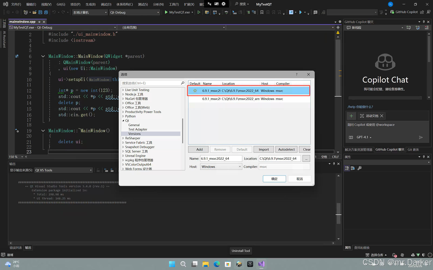Click the 确定 button to confirm
The height and width of the screenshot is (270, 433).
[x=274, y=179]
